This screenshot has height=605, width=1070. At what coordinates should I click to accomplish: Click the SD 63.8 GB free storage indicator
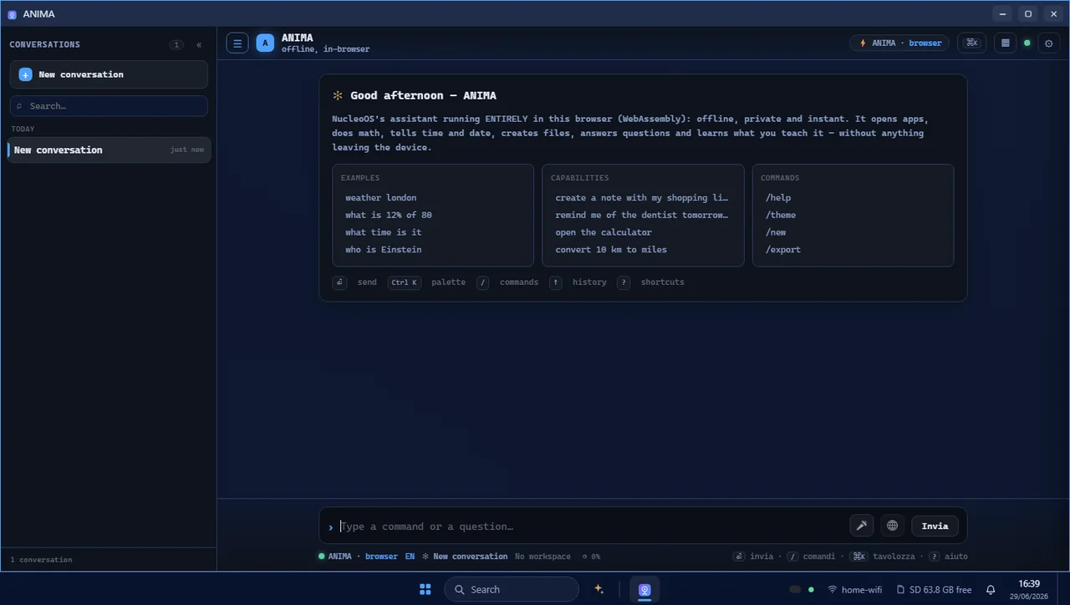[x=934, y=590]
